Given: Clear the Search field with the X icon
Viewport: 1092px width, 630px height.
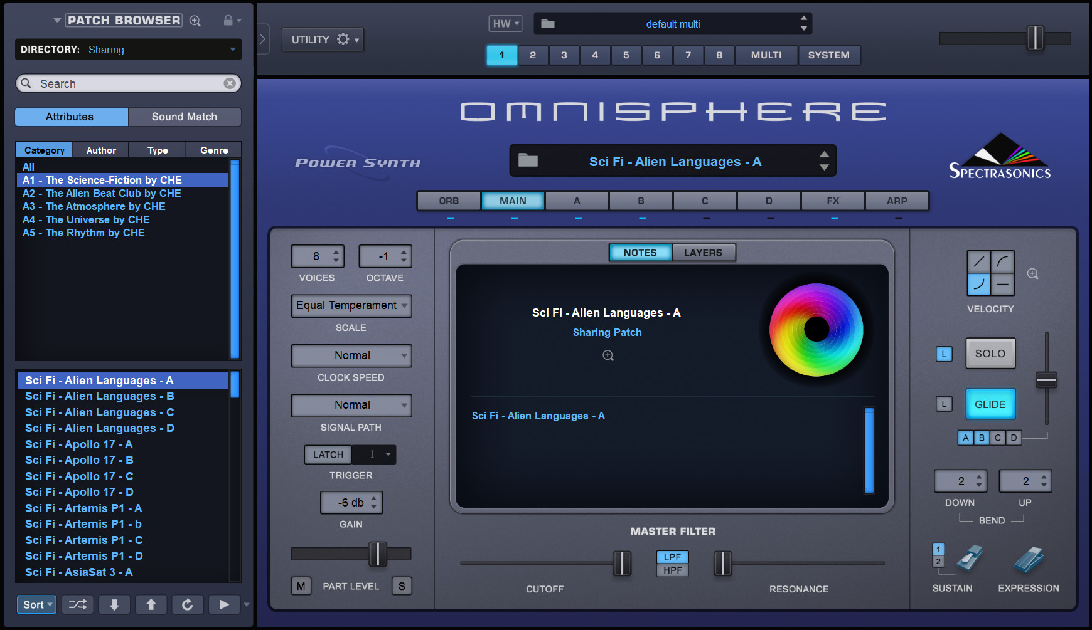Looking at the screenshot, I should 230,83.
